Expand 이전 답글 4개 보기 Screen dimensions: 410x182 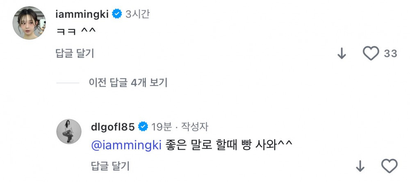coord(128,83)
